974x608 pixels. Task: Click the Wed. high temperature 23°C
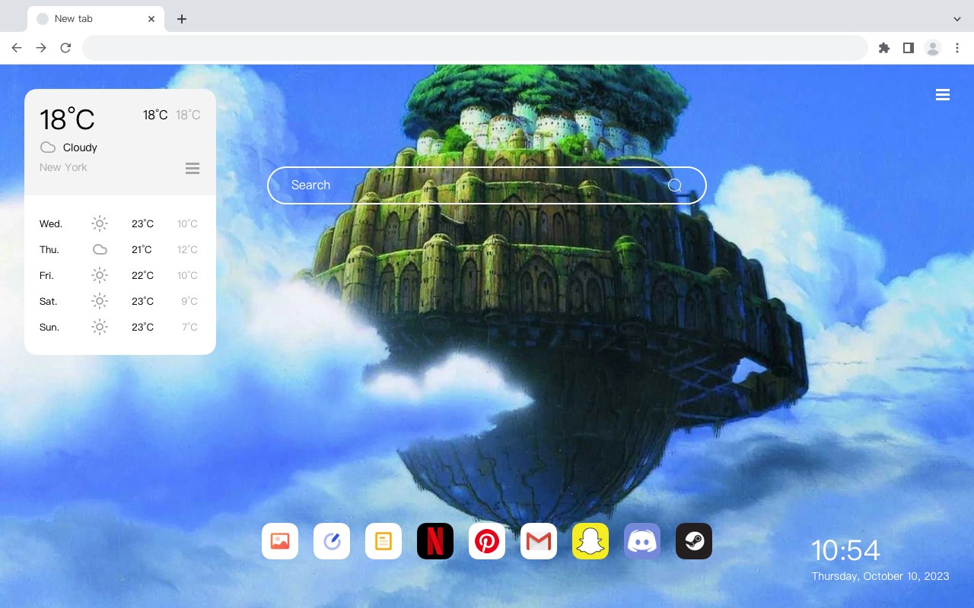tap(143, 223)
